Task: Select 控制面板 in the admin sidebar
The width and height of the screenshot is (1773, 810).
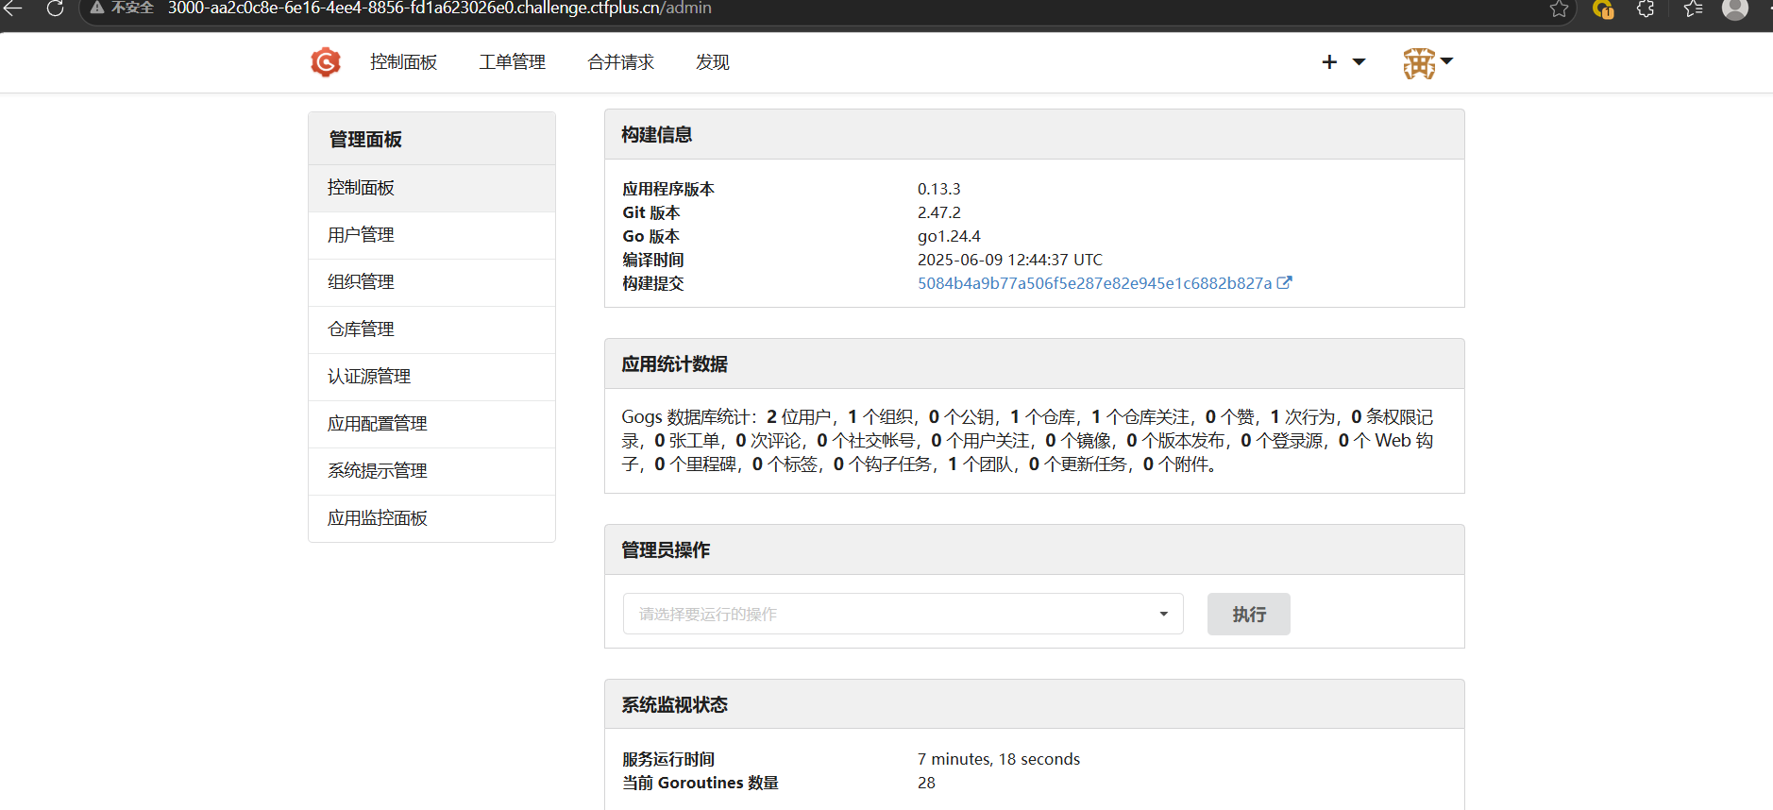Action: point(431,188)
